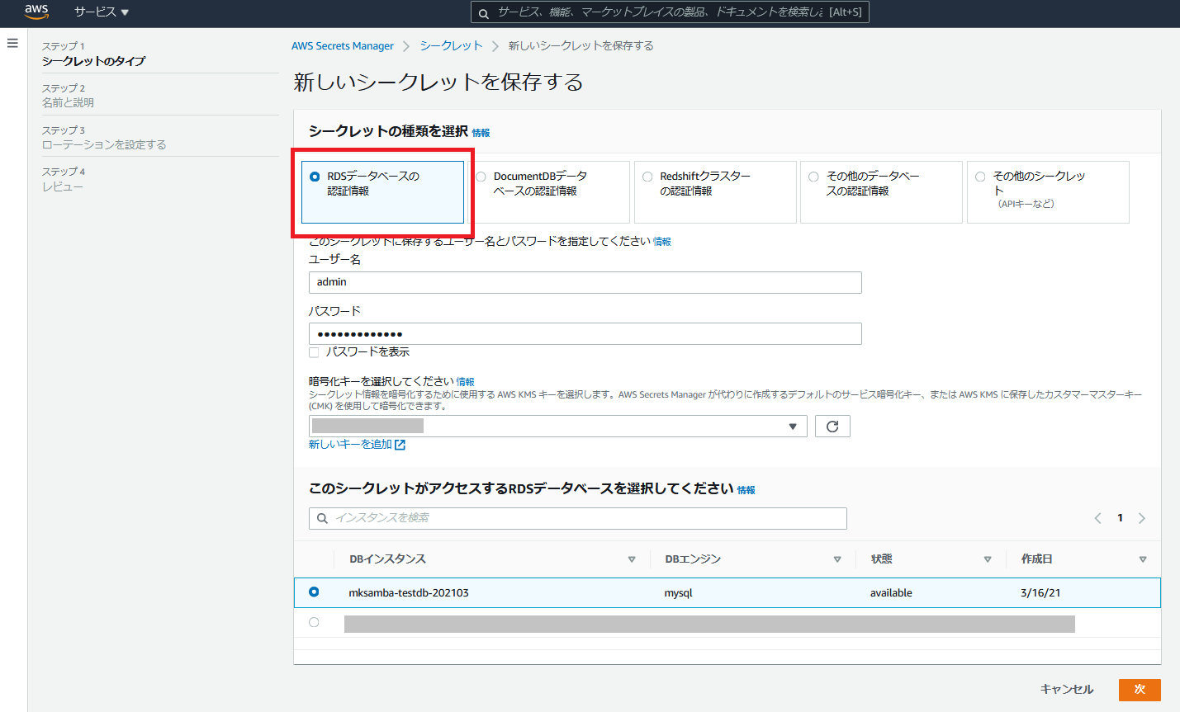1180x712 pixels.
Task: Go to previous page of DB instances
Action: (1098, 518)
